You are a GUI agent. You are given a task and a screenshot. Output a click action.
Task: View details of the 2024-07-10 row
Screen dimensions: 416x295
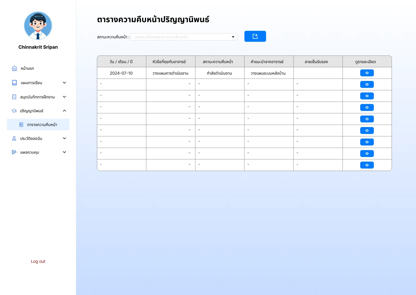point(367,73)
